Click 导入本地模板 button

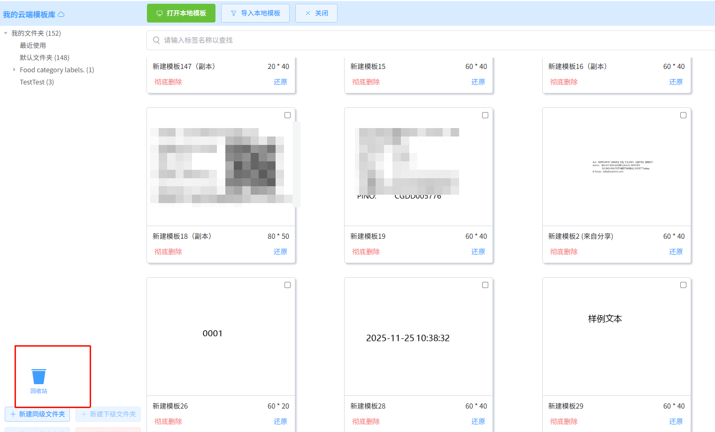(x=255, y=13)
